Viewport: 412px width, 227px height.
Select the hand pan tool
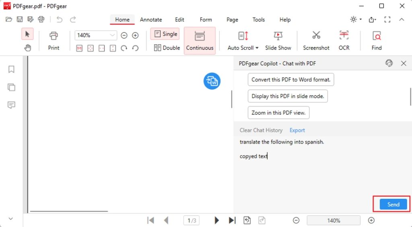(x=27, y=48)
